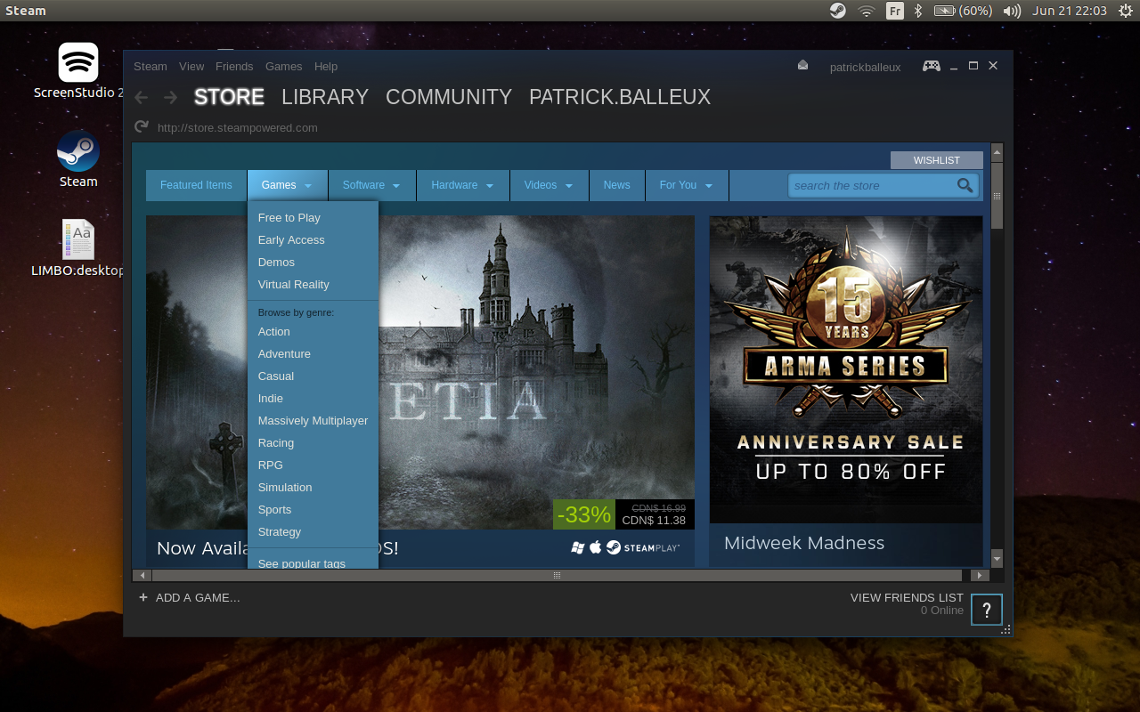Expand the Hardware store dropdown

point(462,185)
